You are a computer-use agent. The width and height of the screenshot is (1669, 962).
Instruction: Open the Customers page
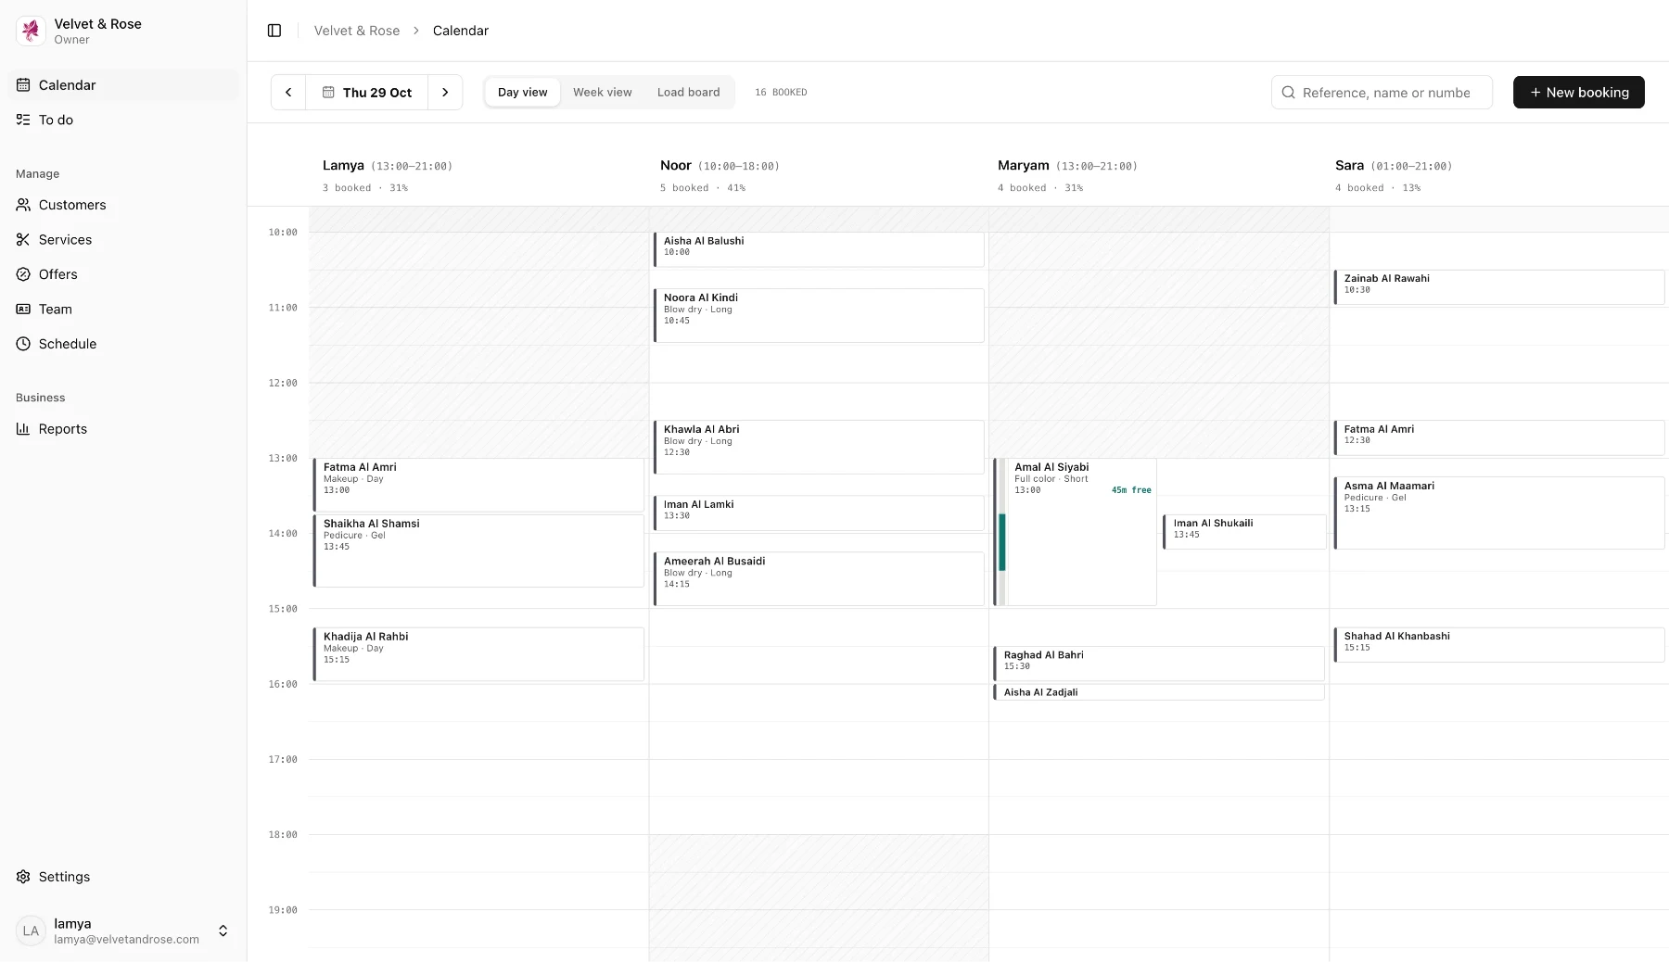point(123,205)
